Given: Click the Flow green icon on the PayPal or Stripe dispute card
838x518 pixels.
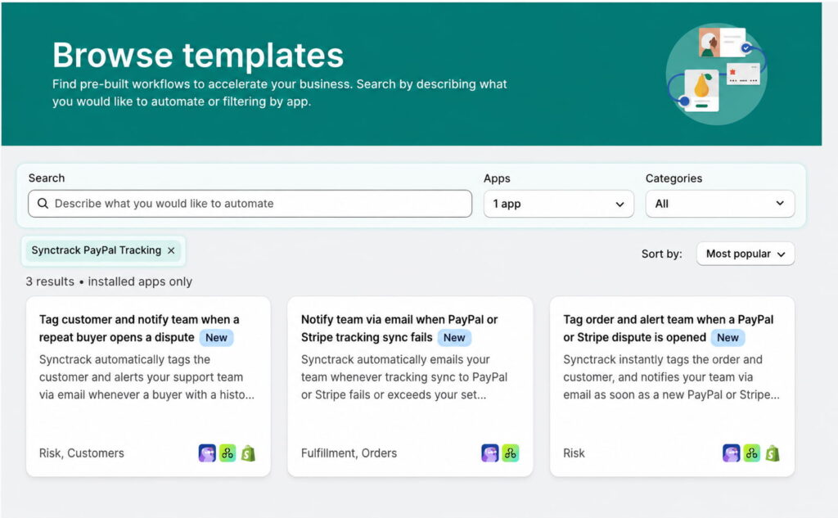Looking at the screenshot, I should tap(752, 453).
